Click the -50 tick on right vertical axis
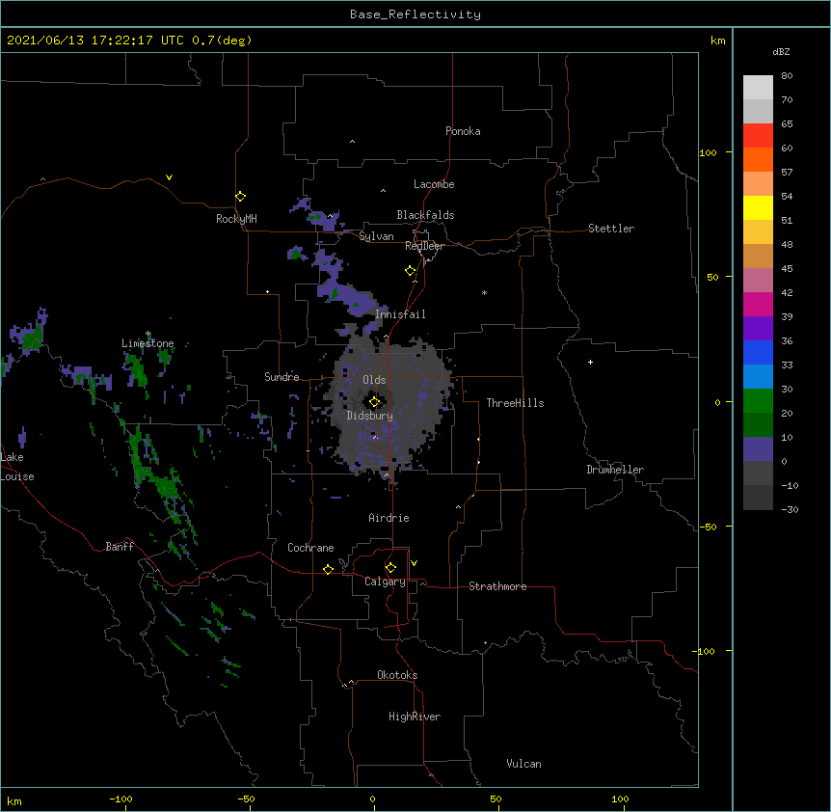831x812 pixels. (708, 527)
